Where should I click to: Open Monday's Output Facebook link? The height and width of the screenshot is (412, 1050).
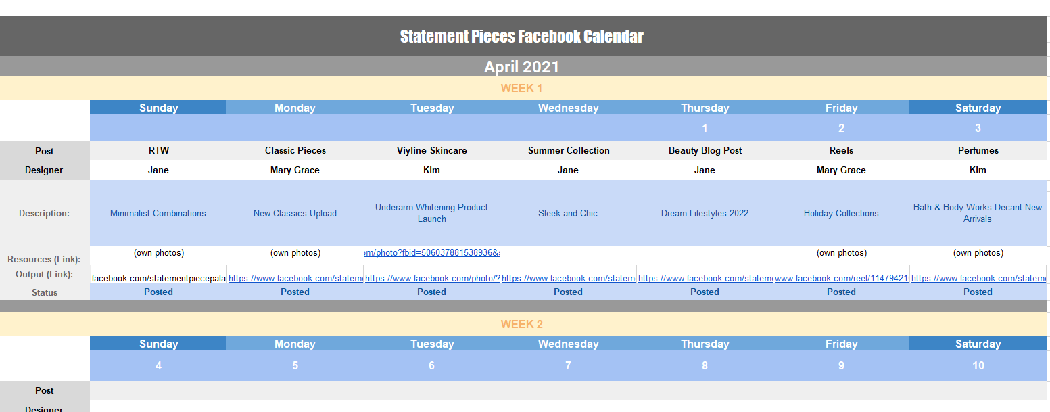(295, 278)
